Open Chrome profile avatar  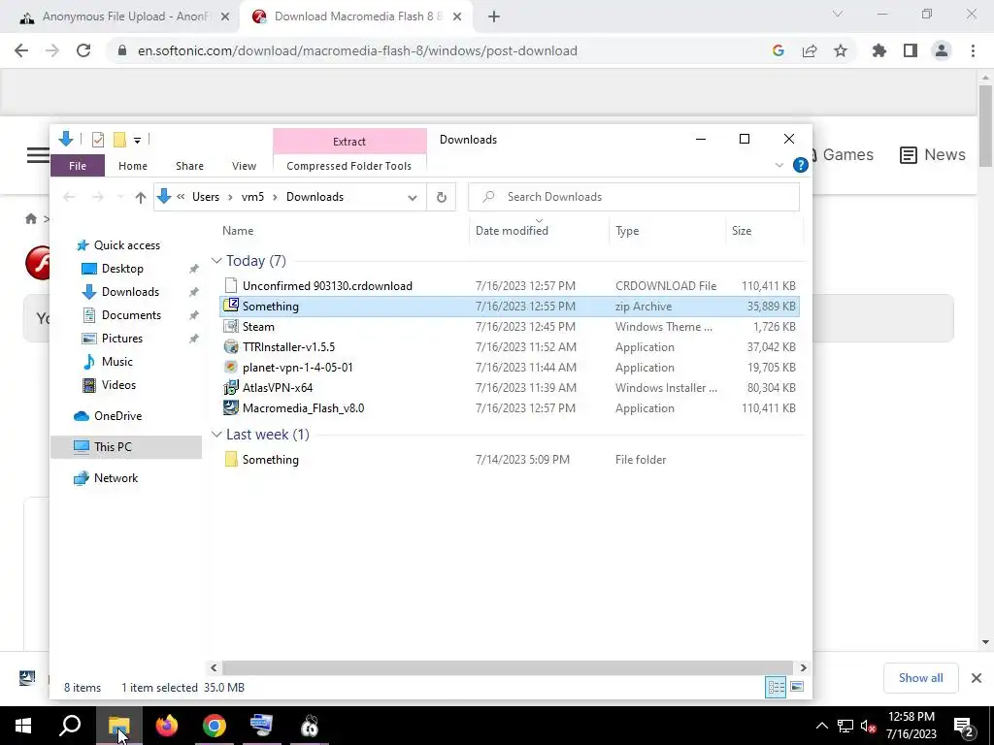click(x=942, y=50)
